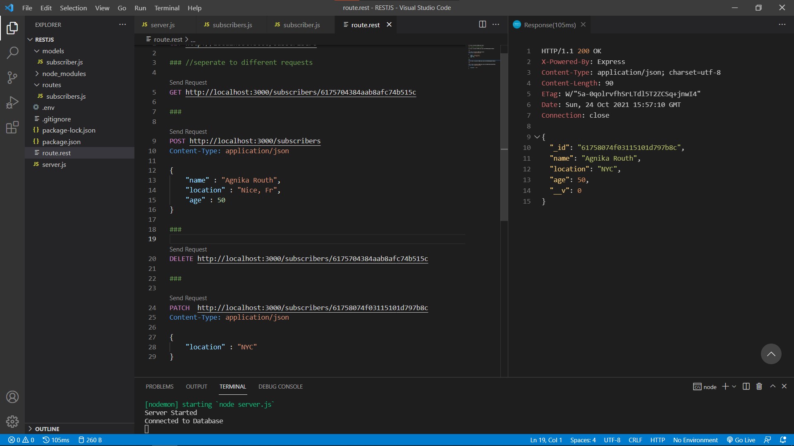This screenshot has width=794, height=446.
Task: Open the Run and Debug icon
Action: pyautogui.click(x=12, y=102)
